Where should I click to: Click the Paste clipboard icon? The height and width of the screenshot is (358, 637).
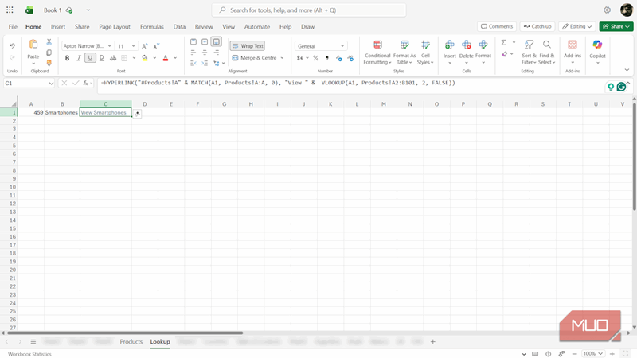[33, 44]
